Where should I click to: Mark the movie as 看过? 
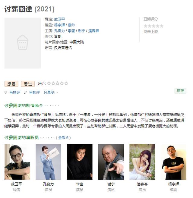tap(28, 84)
